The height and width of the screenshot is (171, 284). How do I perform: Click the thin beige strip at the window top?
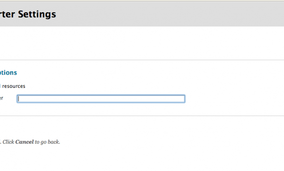point(142,1)
